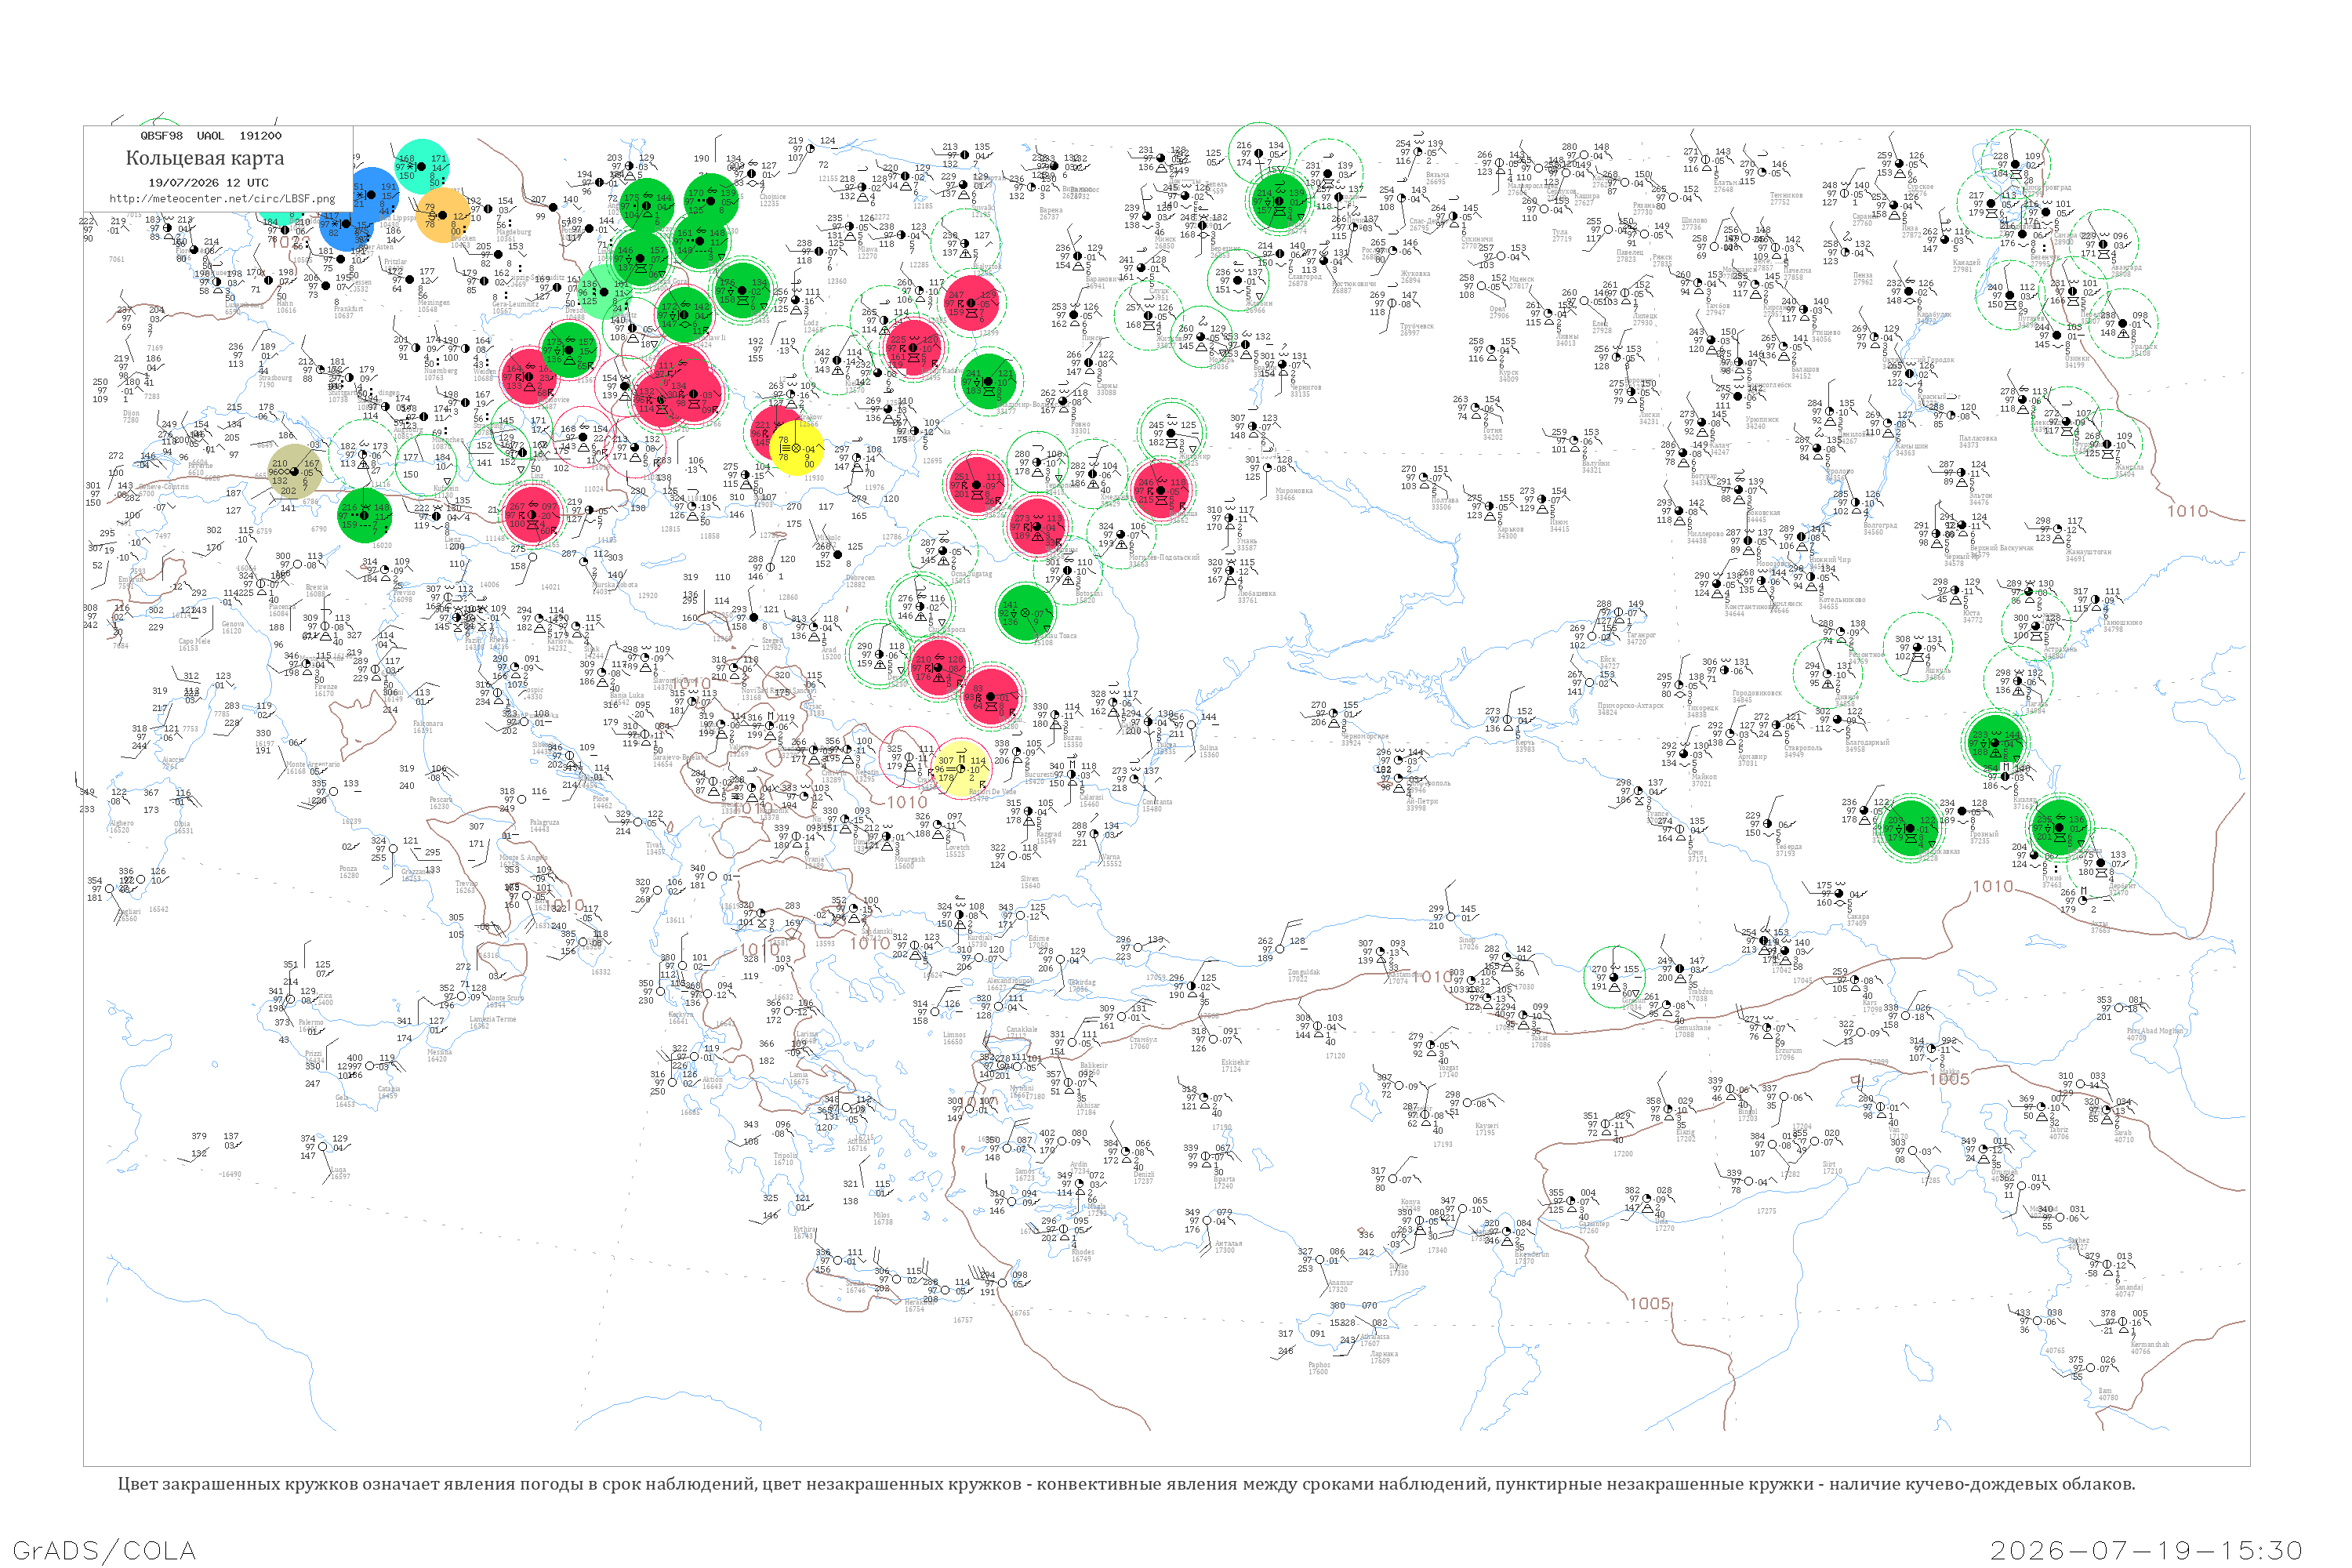Click the "Magdeburg 10361" station label
This screenshot has height=1568, width=2352.
click(513, 236)
